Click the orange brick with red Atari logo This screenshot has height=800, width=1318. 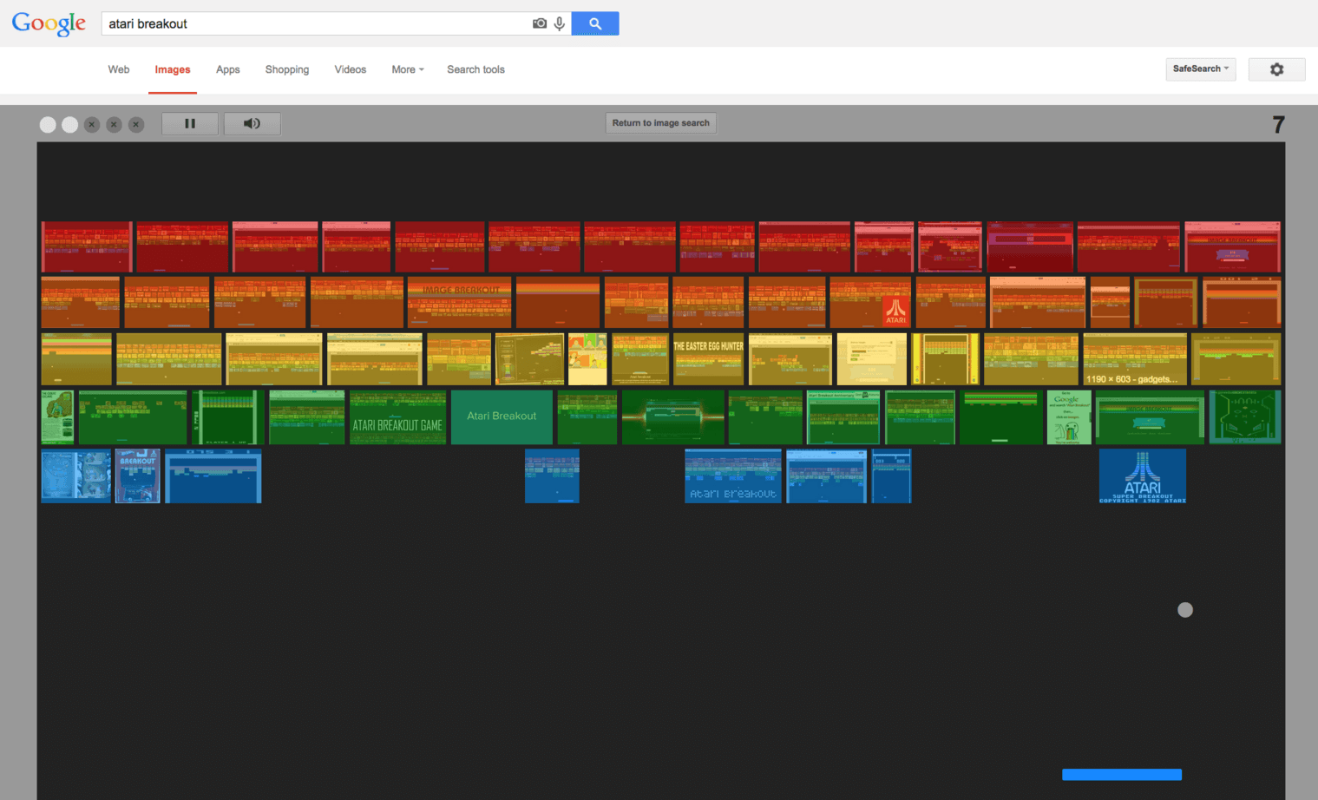[x=870, y=302]
